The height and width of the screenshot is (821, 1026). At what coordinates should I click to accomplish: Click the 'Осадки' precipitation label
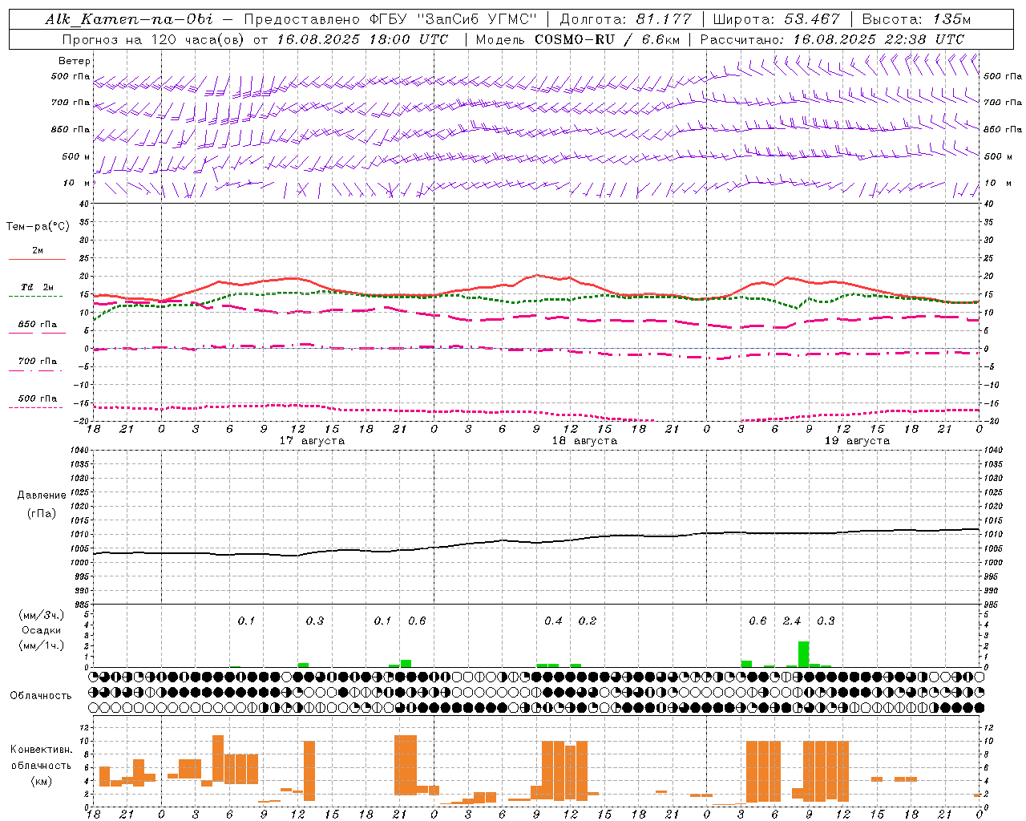click(41, 630)
